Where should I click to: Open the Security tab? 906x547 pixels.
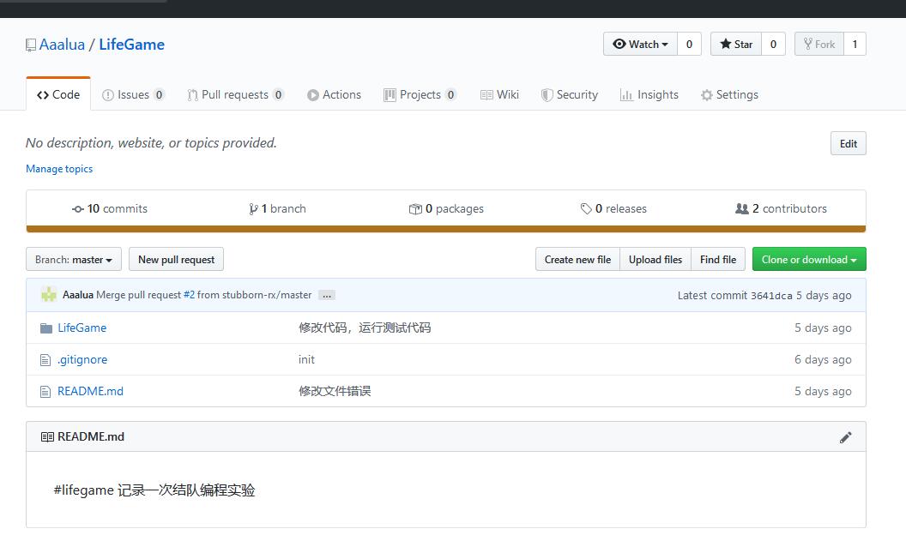[x=569, y=94]
